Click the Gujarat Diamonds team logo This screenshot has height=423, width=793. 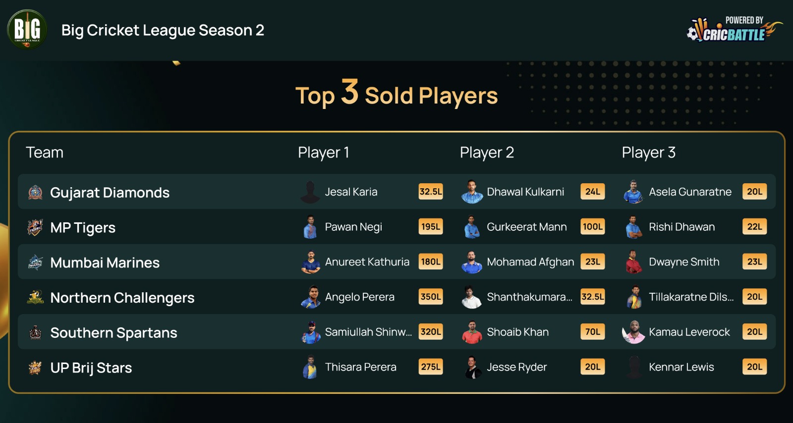coord(35,192)
